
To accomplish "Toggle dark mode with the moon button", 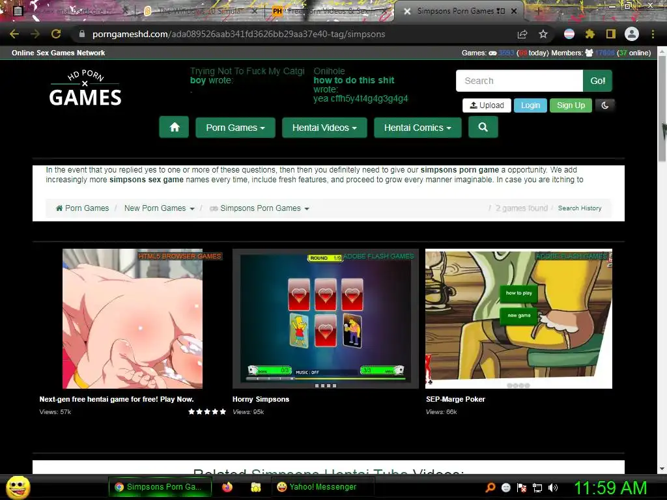I will (605, 105).
